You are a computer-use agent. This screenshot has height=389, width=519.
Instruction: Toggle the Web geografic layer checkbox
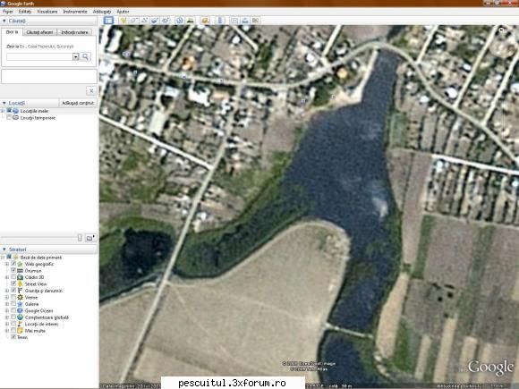(x=13, y=264)
